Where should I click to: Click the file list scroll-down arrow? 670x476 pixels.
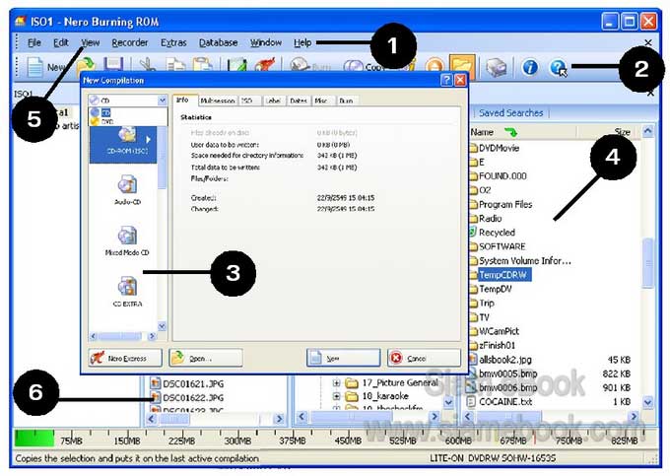click(x=647, y=402)
